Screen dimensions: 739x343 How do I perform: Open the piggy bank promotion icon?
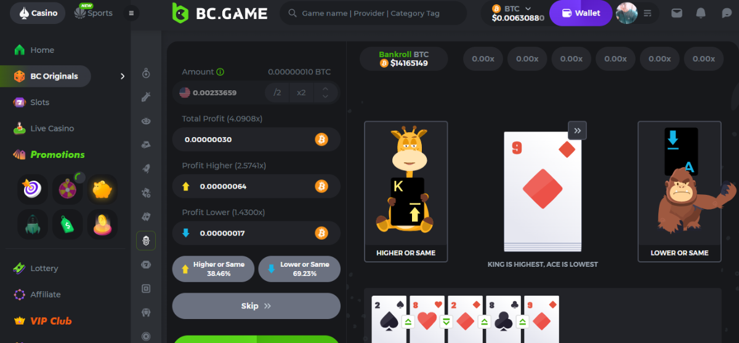[x=102, y=190]
